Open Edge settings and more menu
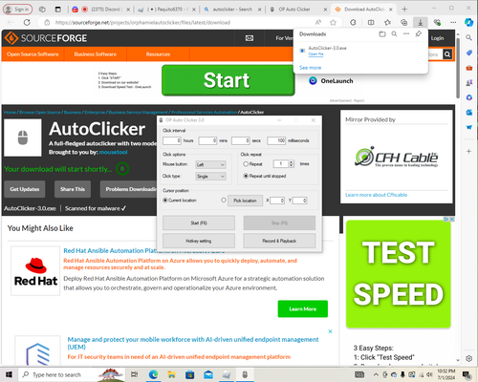 coord(453,22)
